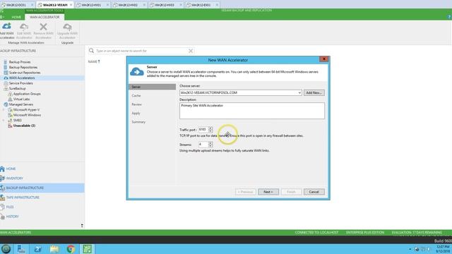Open Virtual Labs under SureBackup
Viewport: 452px width, 254px height.
point(21,99)
